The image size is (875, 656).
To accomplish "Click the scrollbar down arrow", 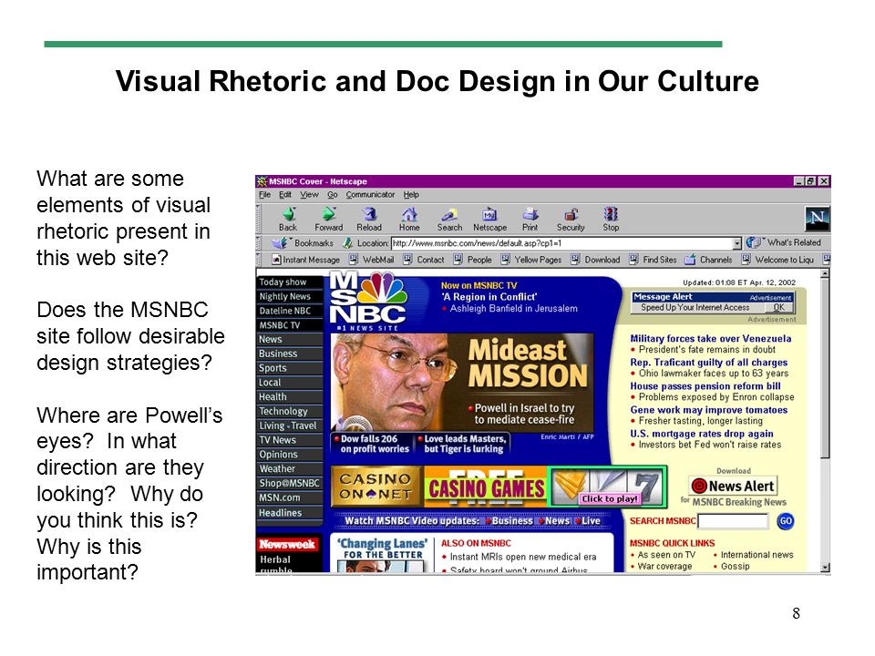I will pyautogui.click(x=826, y=568).
